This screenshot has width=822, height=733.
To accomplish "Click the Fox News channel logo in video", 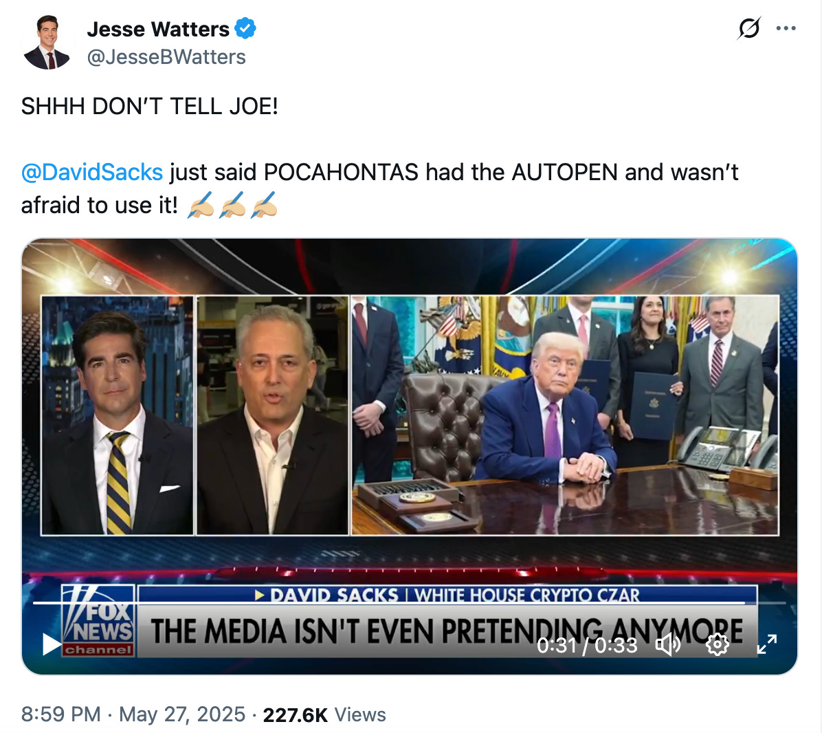I will [98, 621].
